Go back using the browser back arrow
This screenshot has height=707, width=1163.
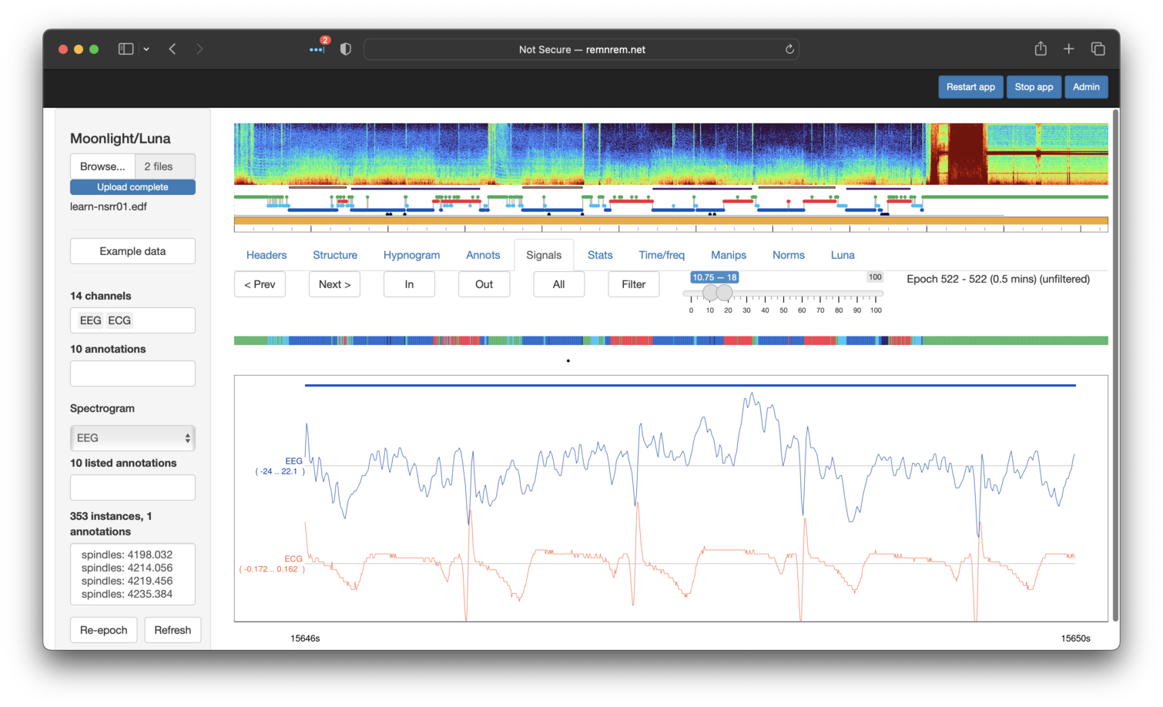point(173,49)
